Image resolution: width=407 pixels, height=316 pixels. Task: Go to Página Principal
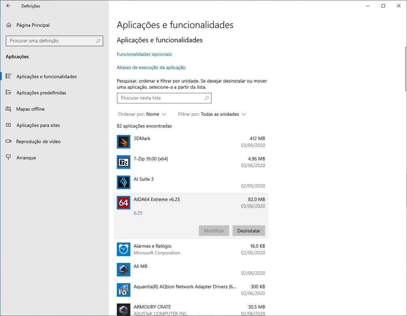33,25
